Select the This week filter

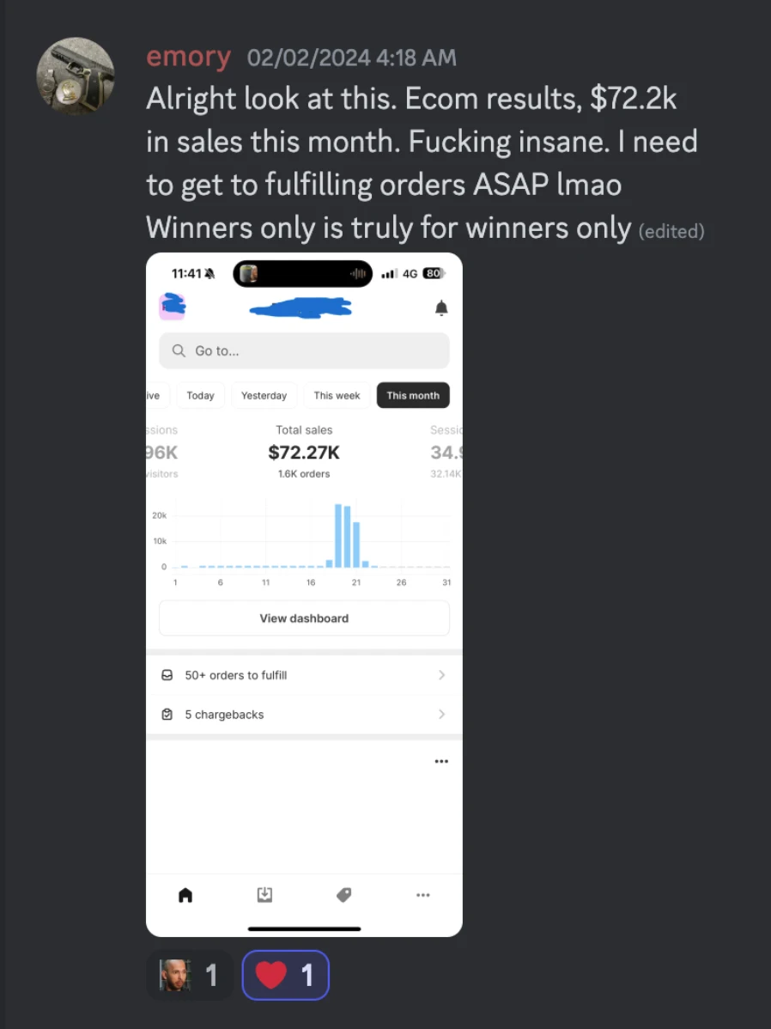tap(337, 396)
